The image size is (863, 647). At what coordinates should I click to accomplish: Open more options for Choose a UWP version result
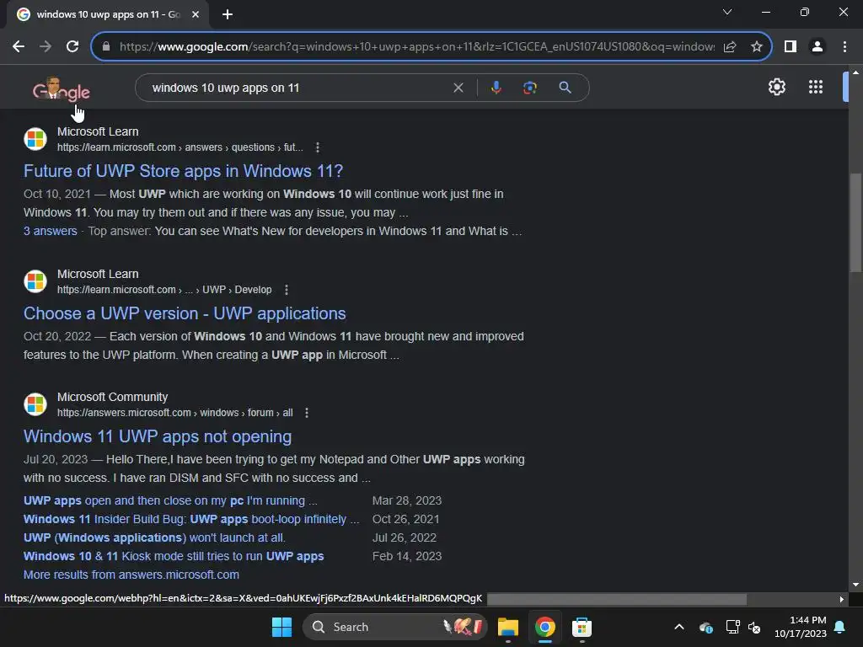(287, 290)
